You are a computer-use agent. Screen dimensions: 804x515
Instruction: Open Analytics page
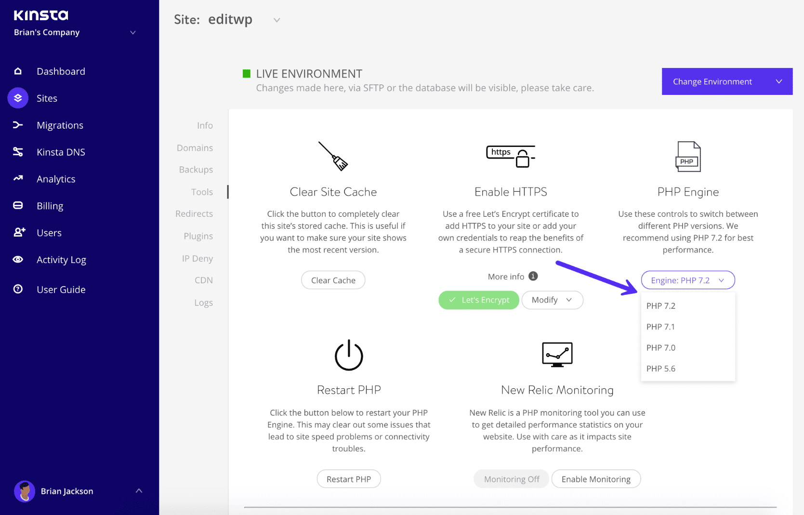coord(56,179)
